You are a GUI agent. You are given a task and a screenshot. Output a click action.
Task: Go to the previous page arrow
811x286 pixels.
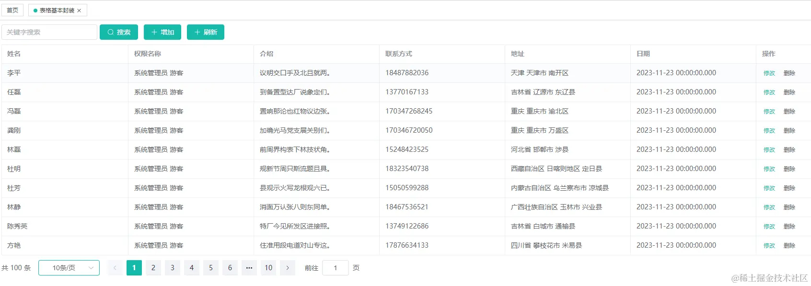[x=115, y=268]
